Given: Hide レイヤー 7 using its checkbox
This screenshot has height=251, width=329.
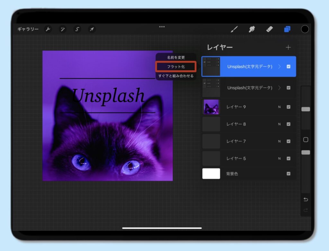Looking at the screenshot, I should 289,141.
